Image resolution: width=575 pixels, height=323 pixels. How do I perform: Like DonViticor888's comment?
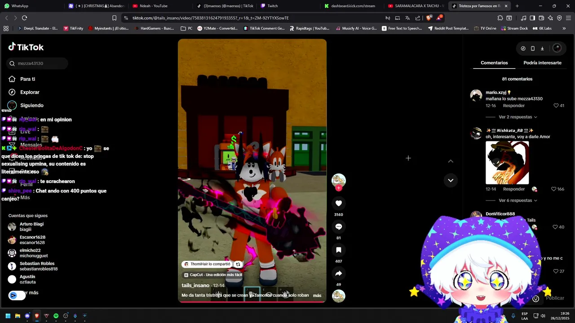point(555,227)
